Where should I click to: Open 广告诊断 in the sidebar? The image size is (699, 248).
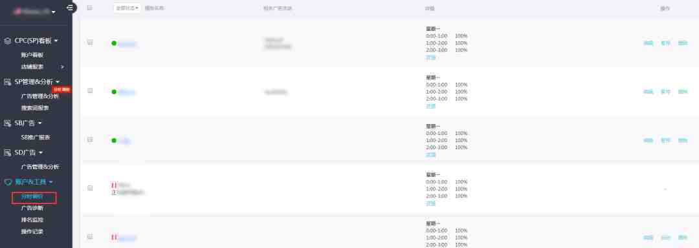tap(32, 208)
